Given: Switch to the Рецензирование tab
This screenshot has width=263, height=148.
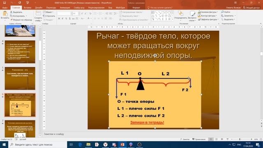Looking at the screenshot, I should (x=96, y=8).
